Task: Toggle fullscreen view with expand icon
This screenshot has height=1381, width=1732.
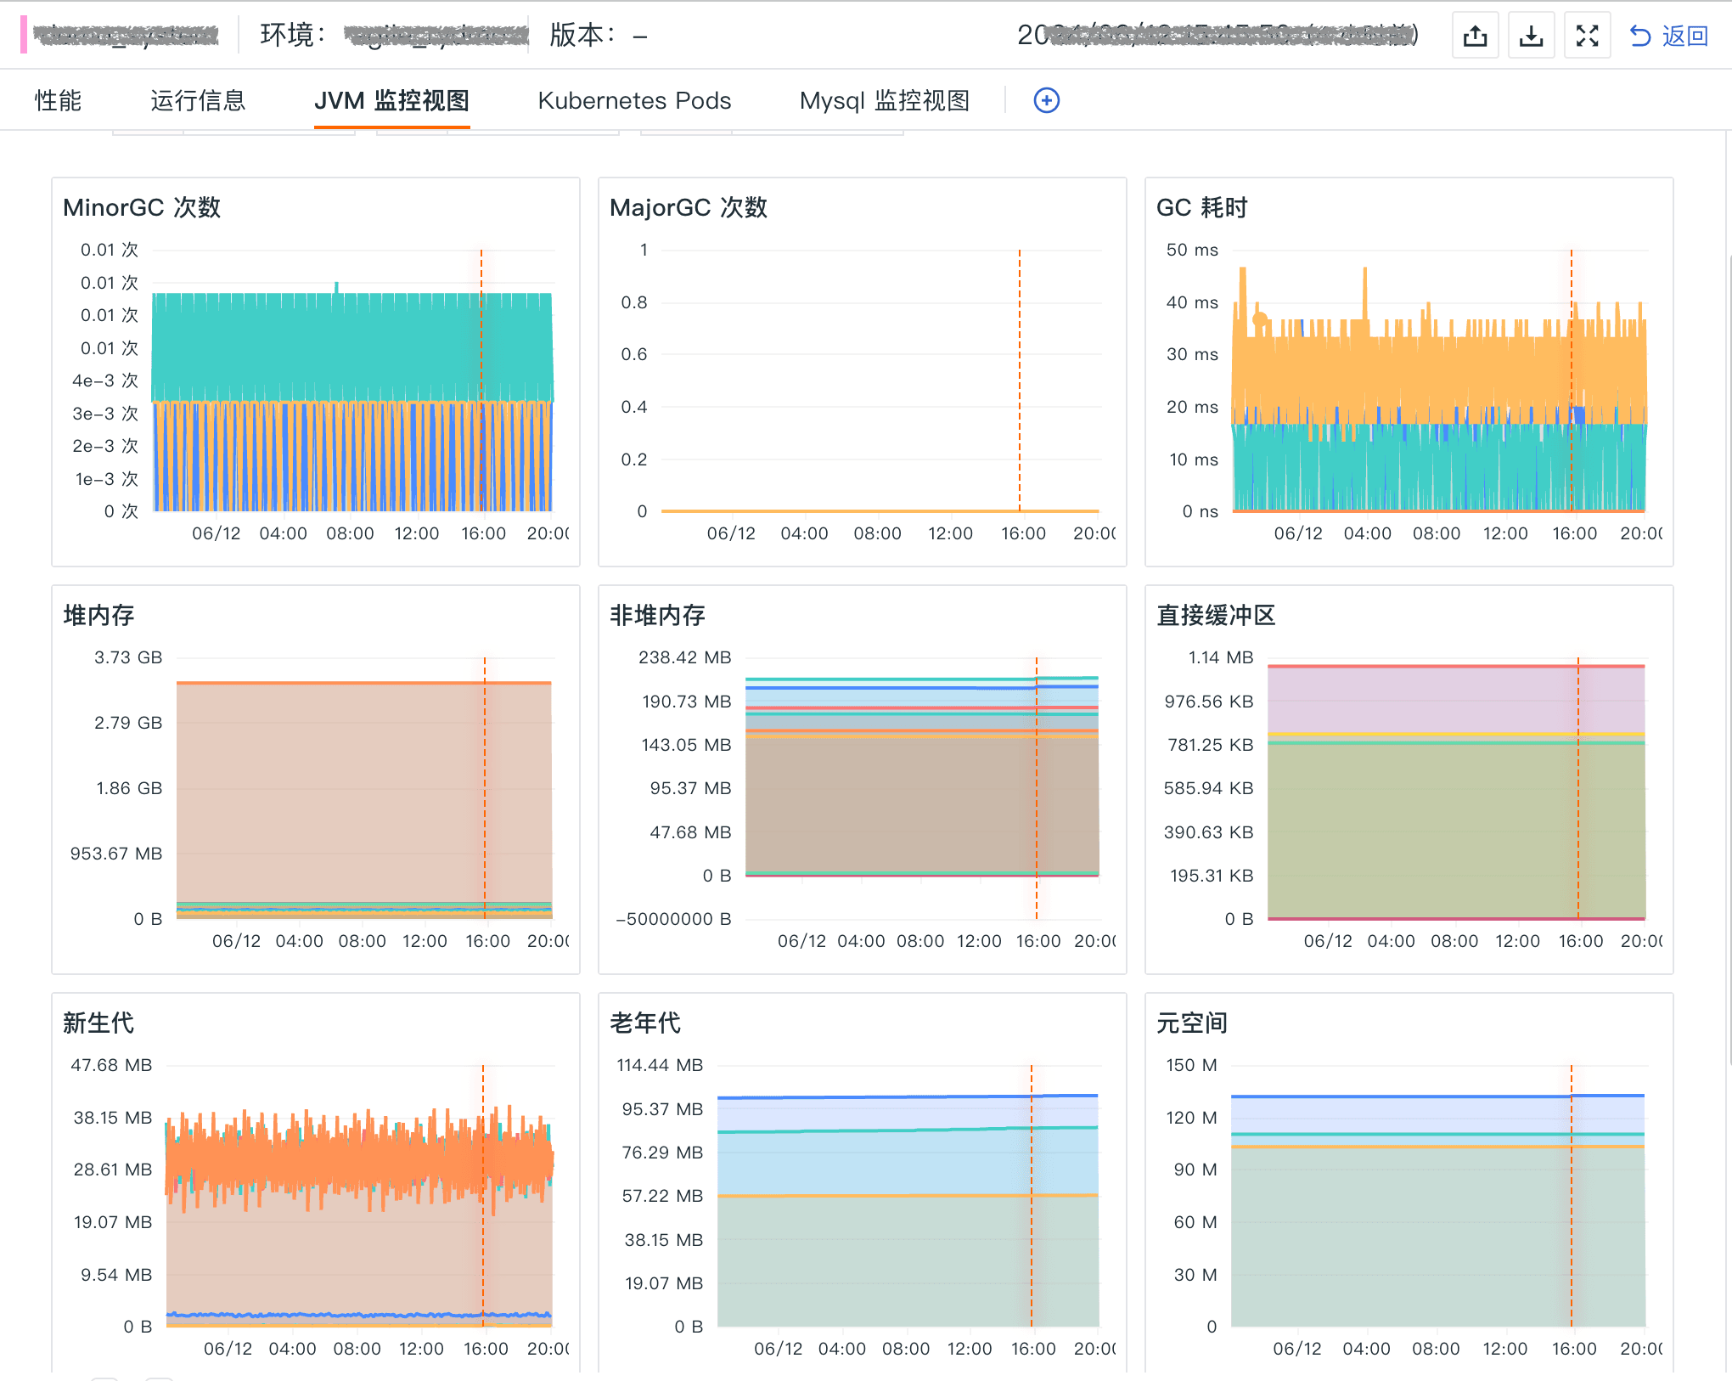Action: point(1587,36)
